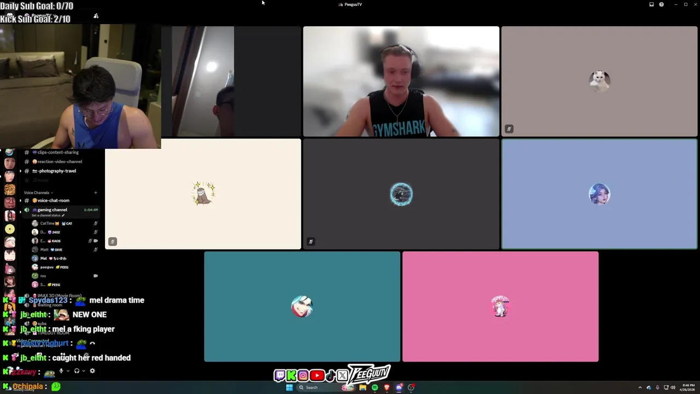
Task: Show hidden system tray icons
Action: coord(640,387)
